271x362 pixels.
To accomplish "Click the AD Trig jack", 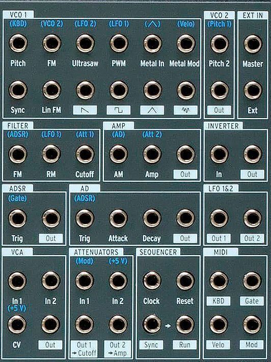I will click(85, 218).
